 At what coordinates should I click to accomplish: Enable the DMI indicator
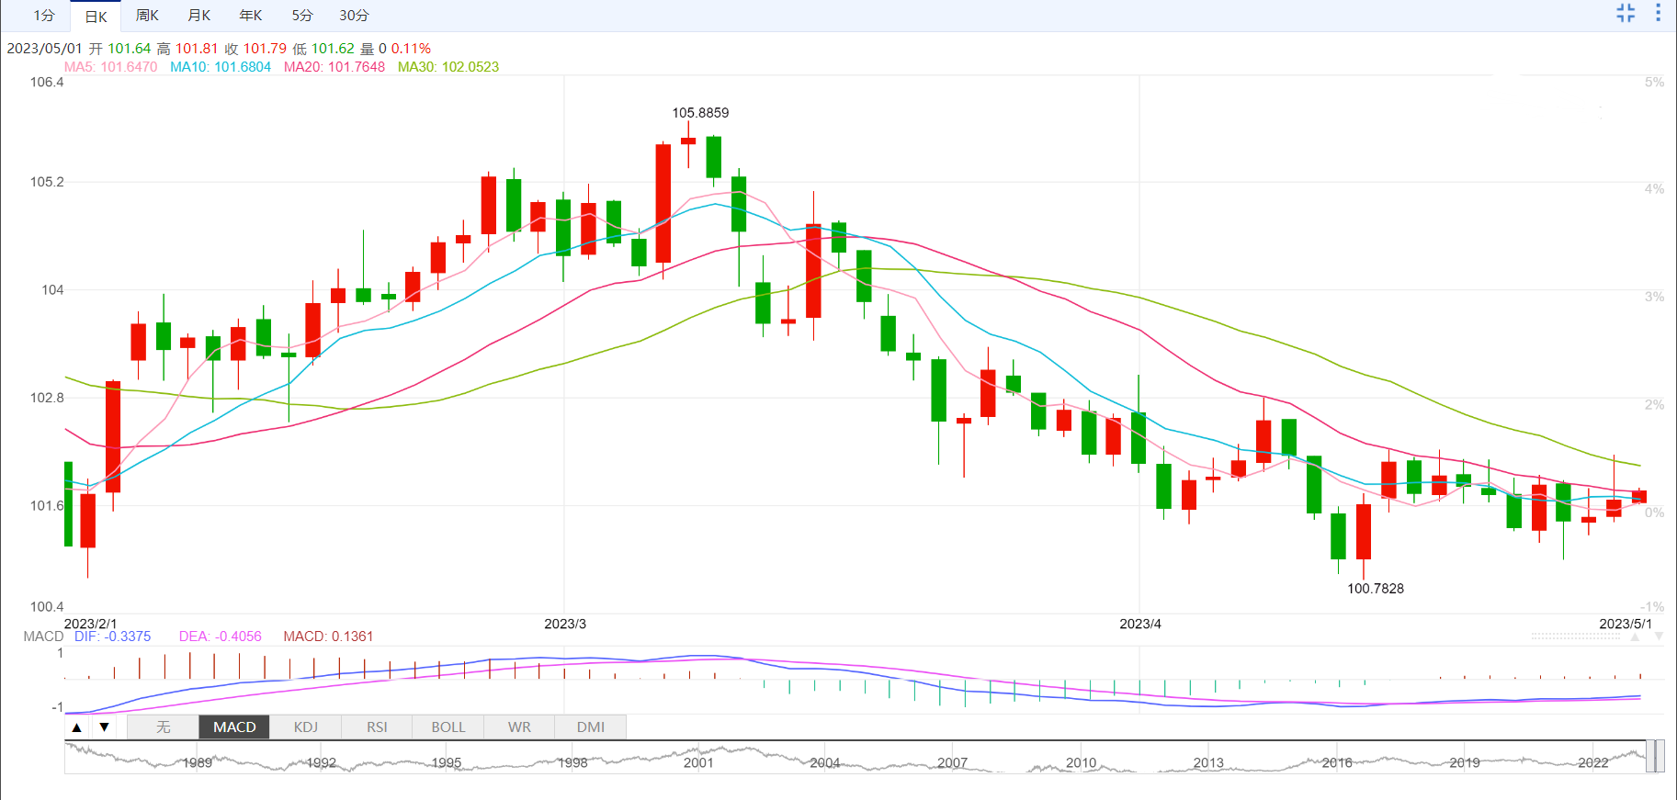pyautogui.click(x=591, y=727)
